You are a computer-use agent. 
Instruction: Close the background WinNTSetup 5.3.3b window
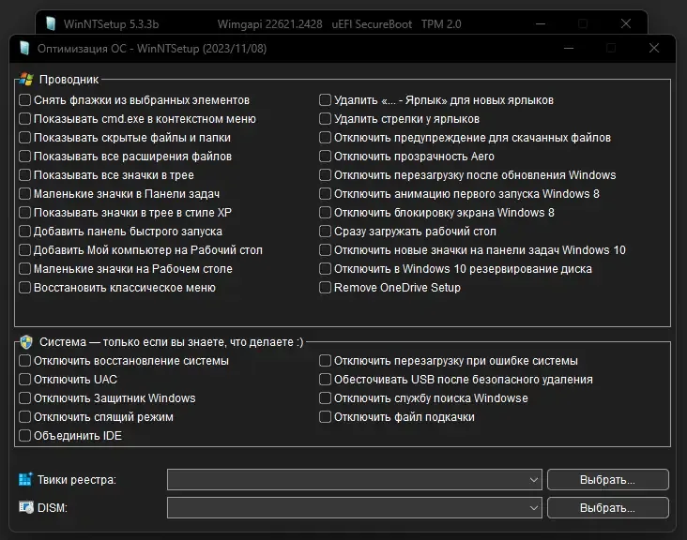coord(626,23)
